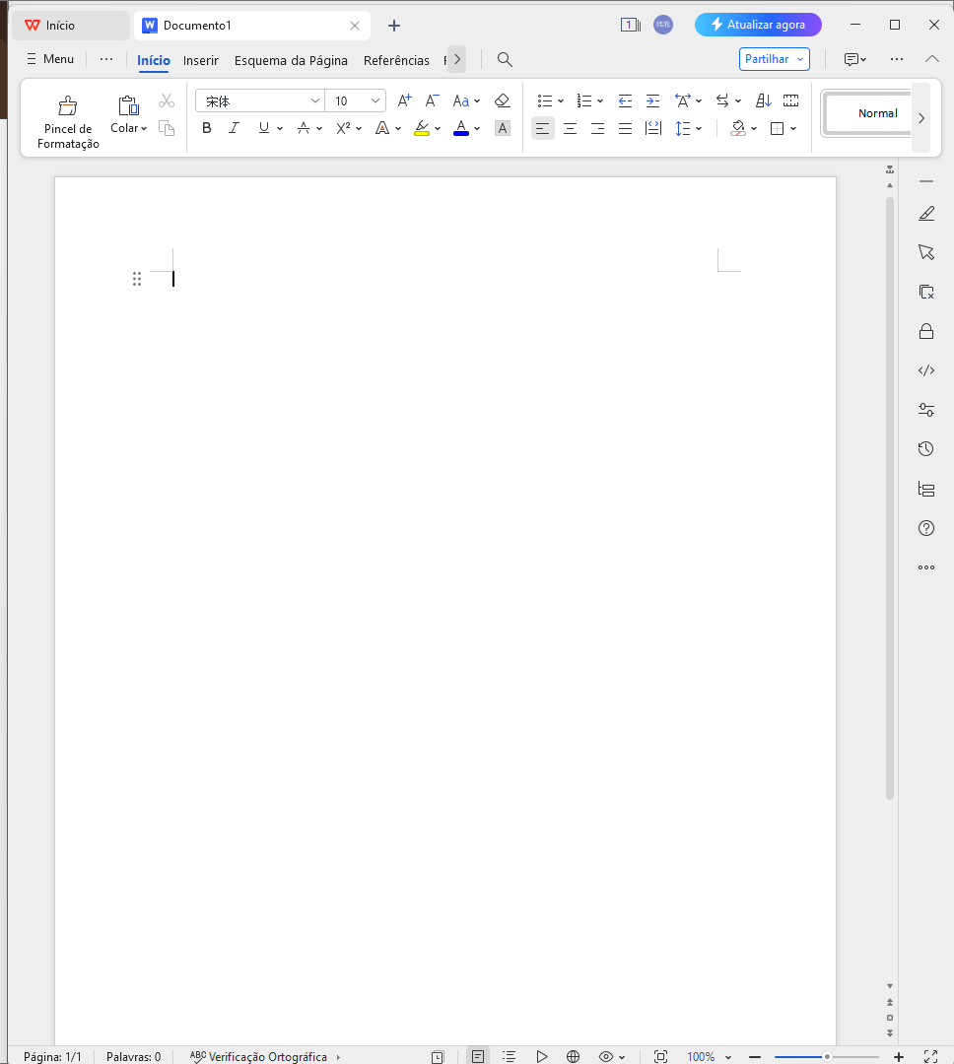Collapse the ribbon with the up chevron

pyautogui.click(x=932, y=59)
